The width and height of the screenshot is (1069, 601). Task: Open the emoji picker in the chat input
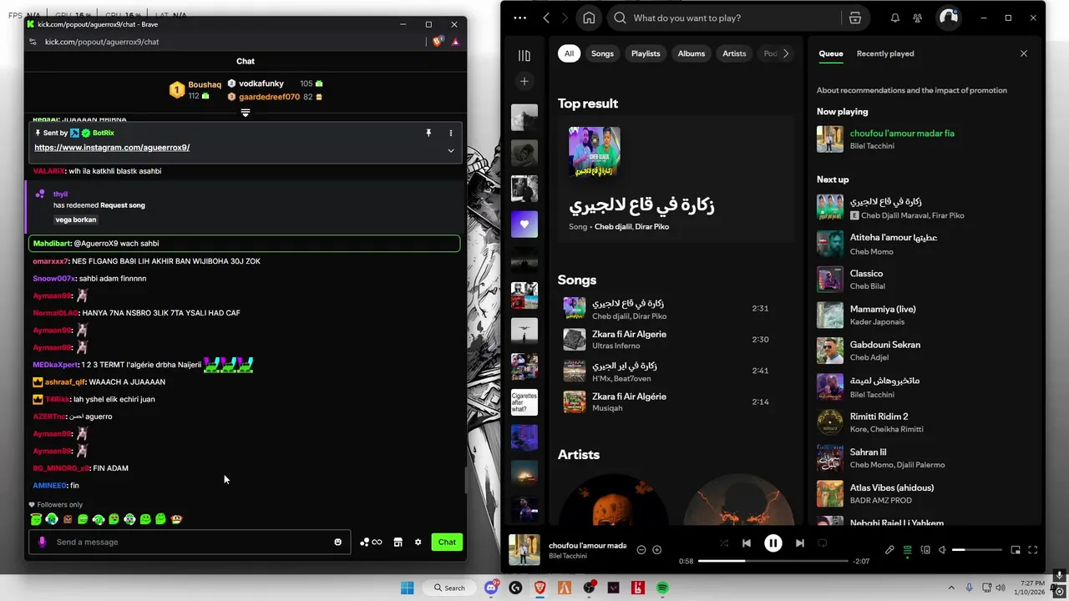[337, 542]
